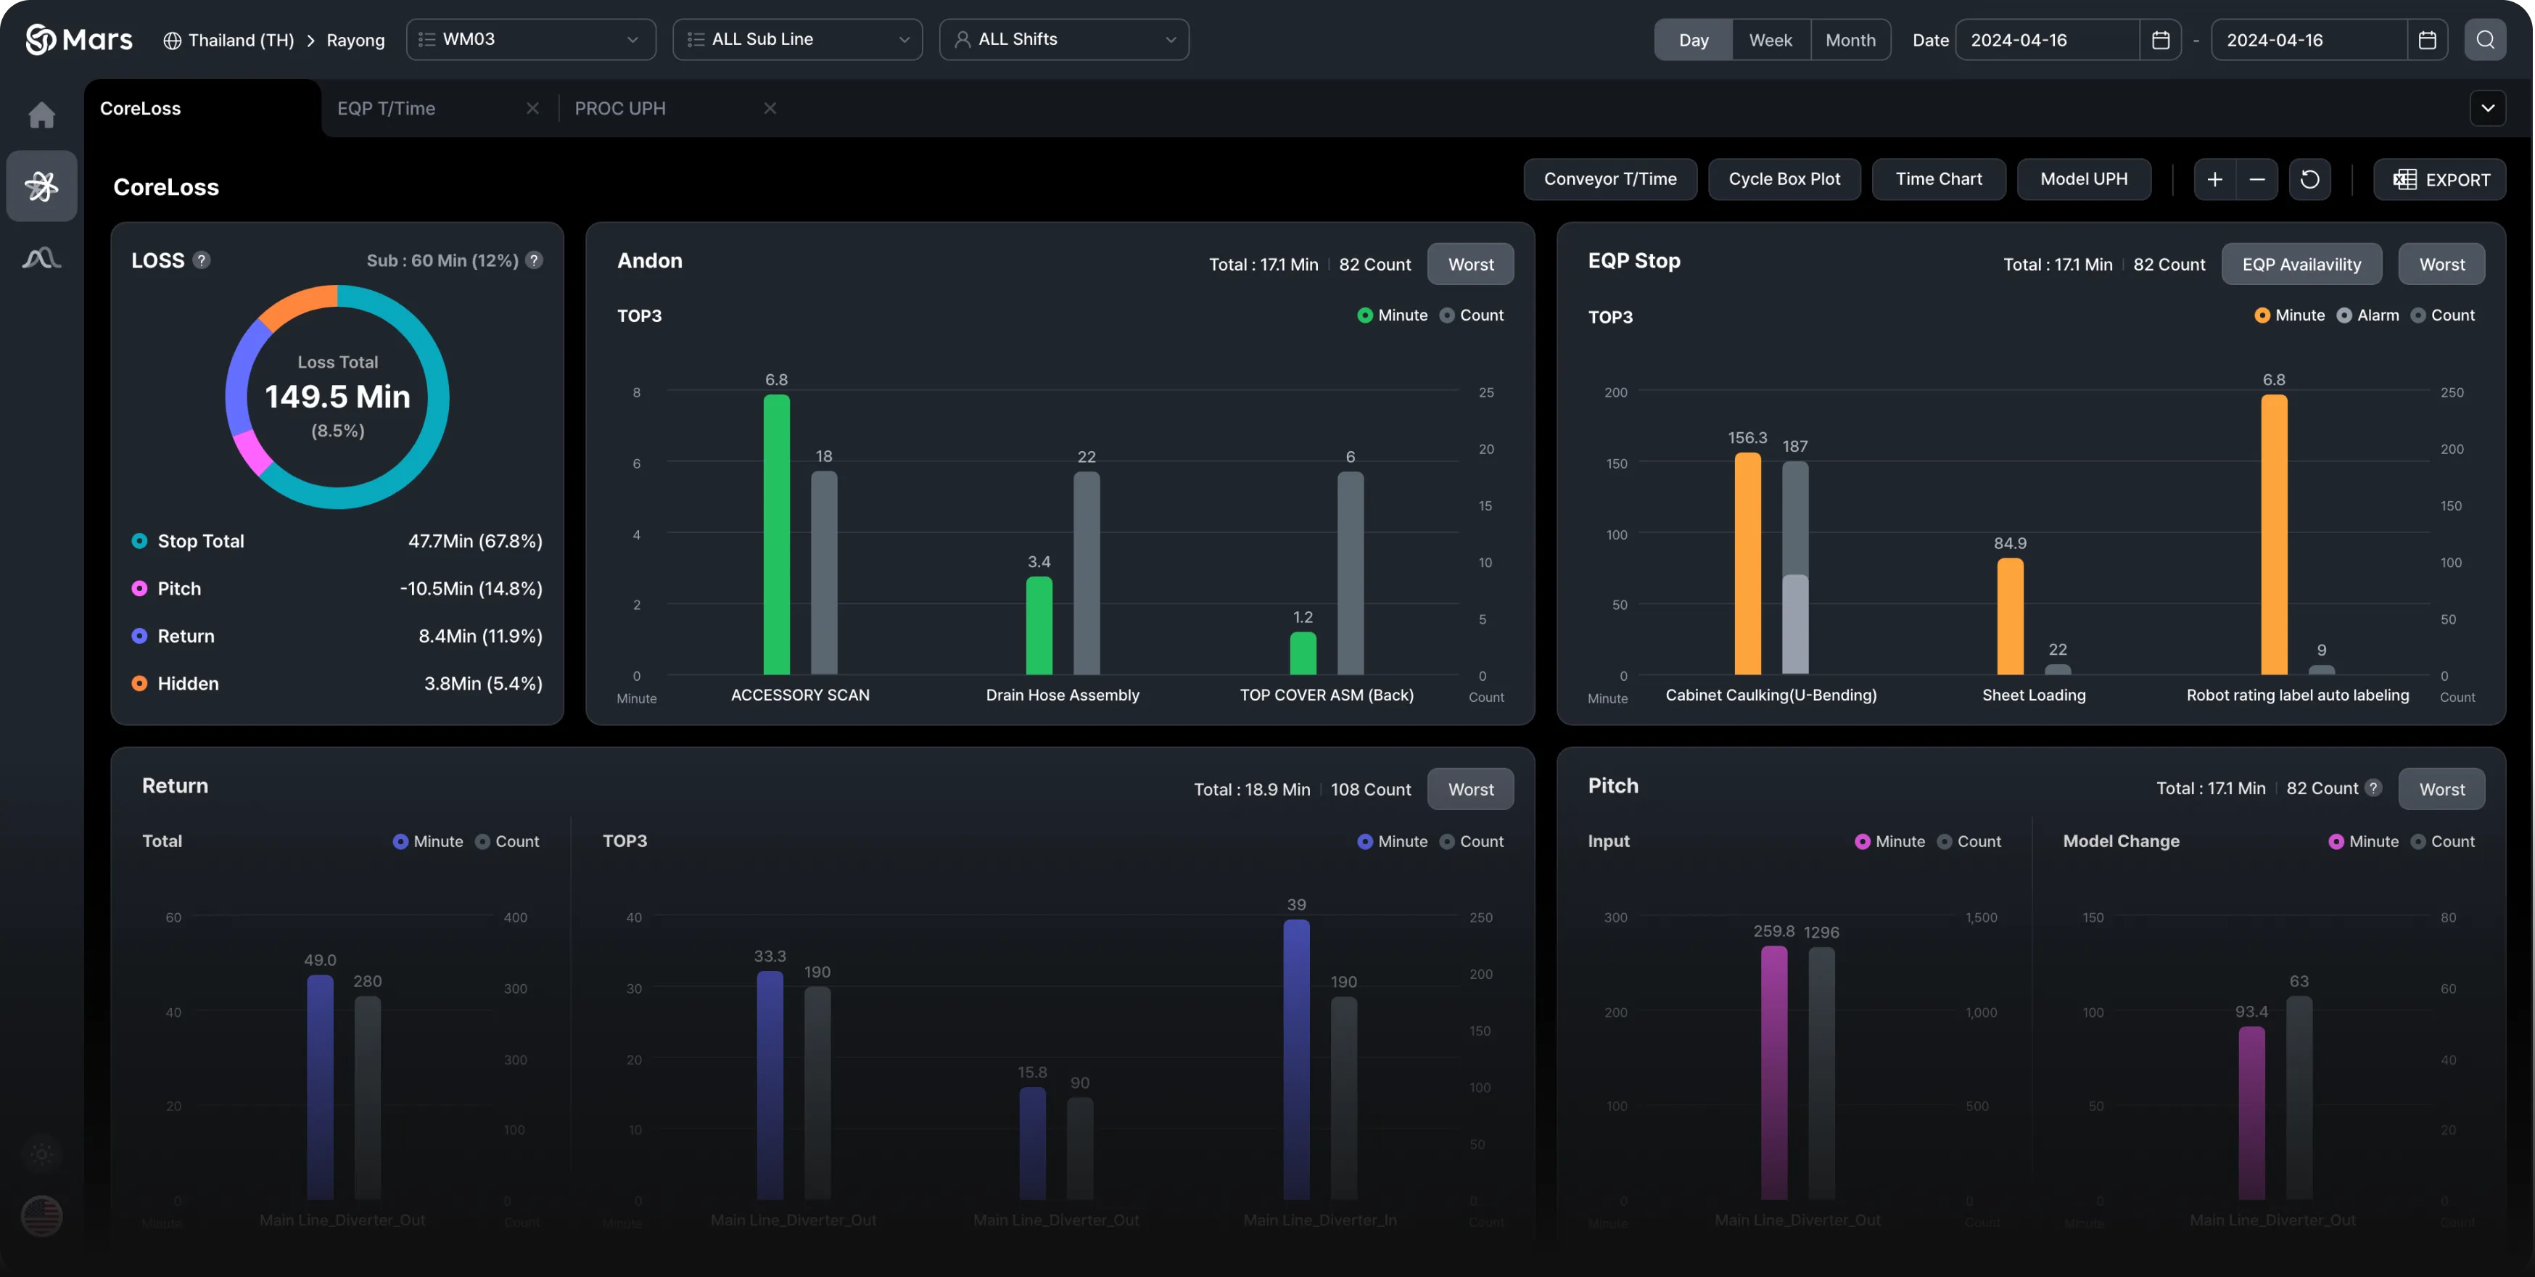Click the Rayong breadcrumb

click(355, 41)
